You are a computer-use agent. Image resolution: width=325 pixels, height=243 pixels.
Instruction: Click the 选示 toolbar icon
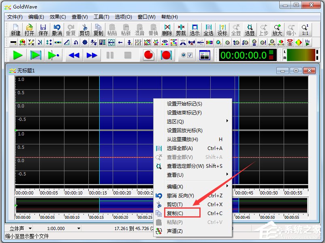(195, 30)
